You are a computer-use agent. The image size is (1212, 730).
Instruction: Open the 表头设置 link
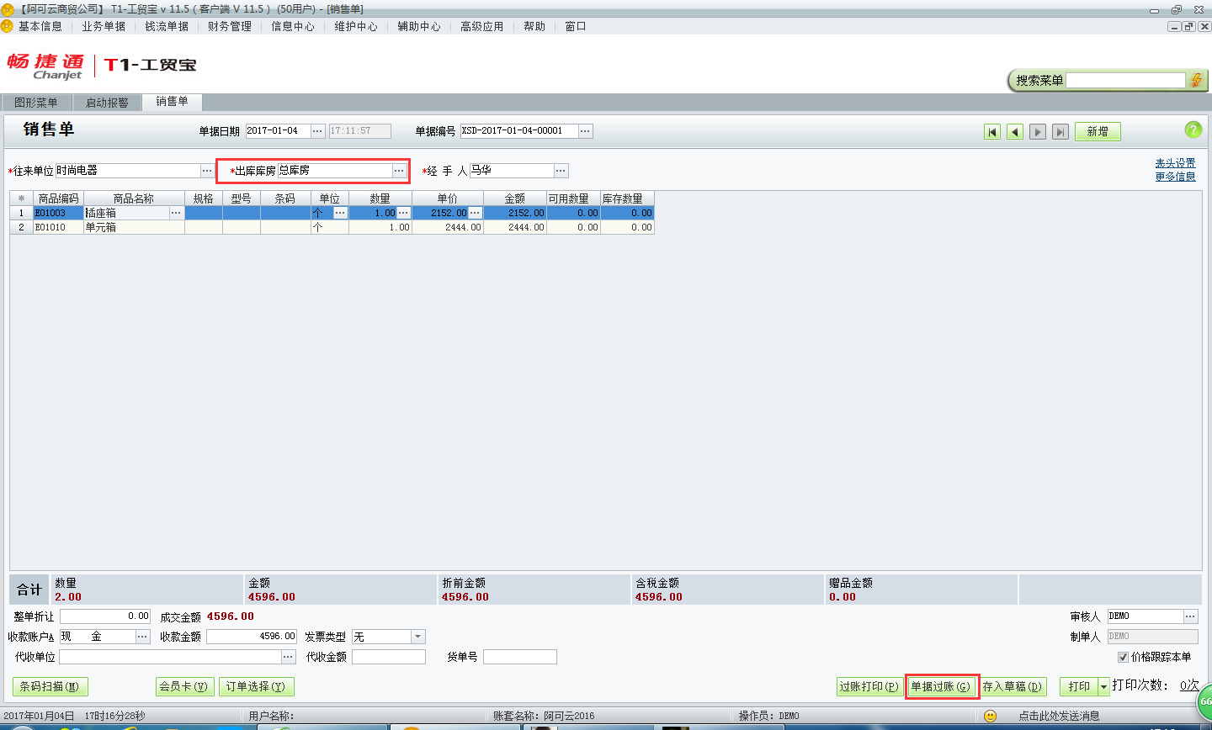[1175, 163]
